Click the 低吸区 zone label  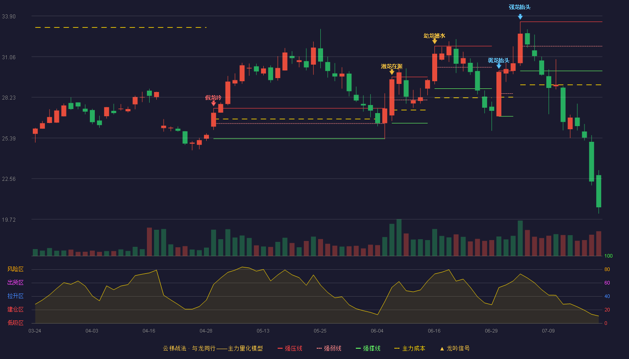(x=15, y=323)
